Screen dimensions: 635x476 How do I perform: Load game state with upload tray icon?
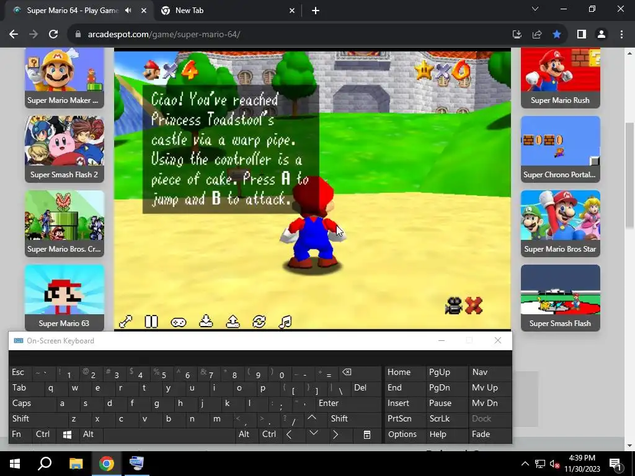click(x=233, y=322)
